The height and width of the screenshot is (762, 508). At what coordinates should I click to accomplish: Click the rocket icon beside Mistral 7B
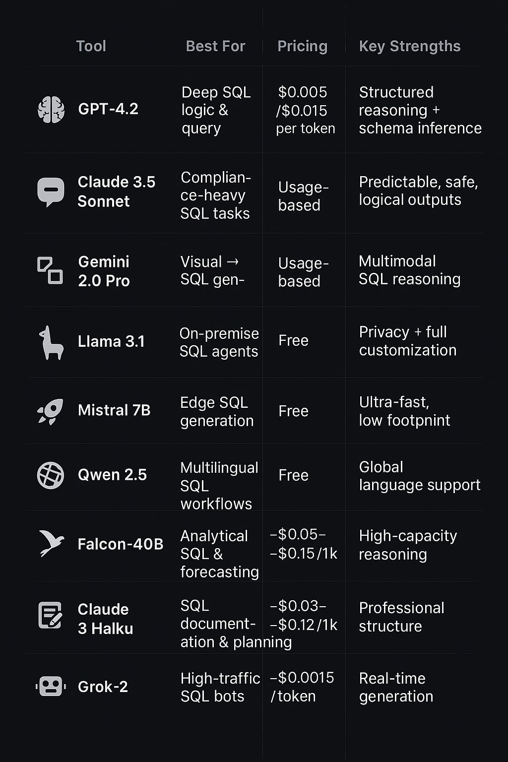(x=51, y=411)
